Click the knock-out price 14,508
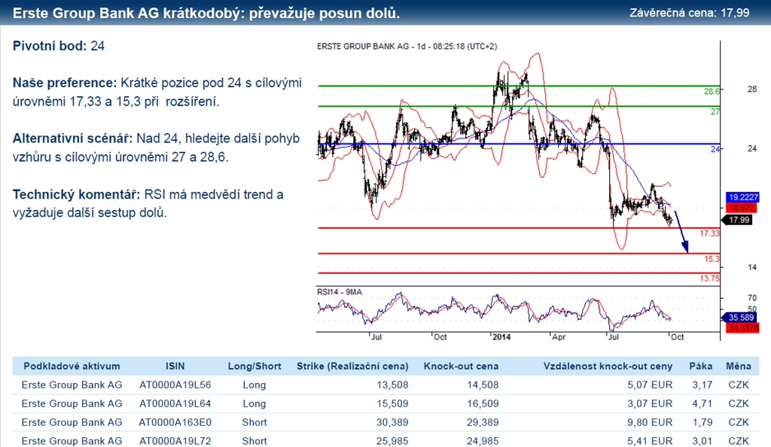Viewport: 771px width, 447px height. [x=483, y=385]
